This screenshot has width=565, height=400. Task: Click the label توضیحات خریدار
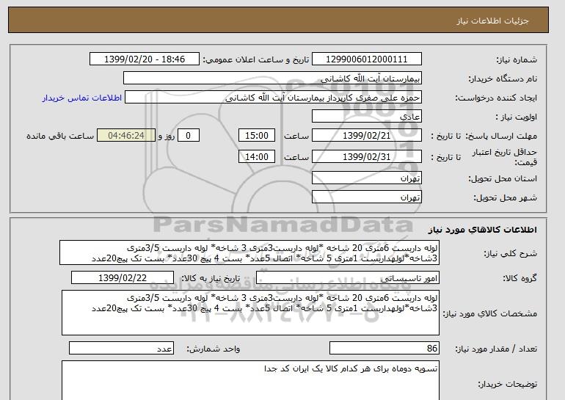pyautogui.click(x=507, y=384)
